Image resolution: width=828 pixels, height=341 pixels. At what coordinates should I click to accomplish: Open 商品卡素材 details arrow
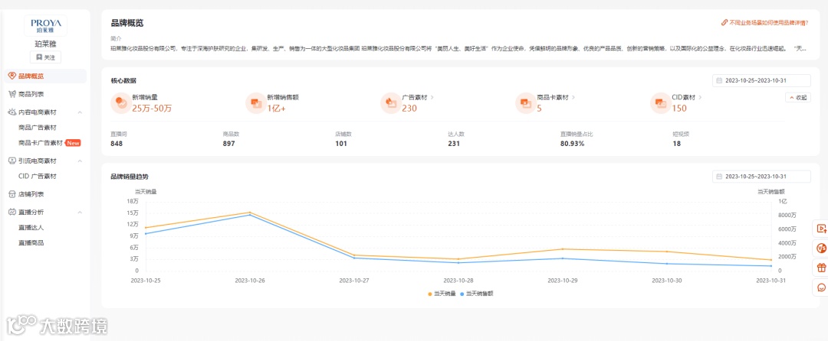[x=573, y=97]
